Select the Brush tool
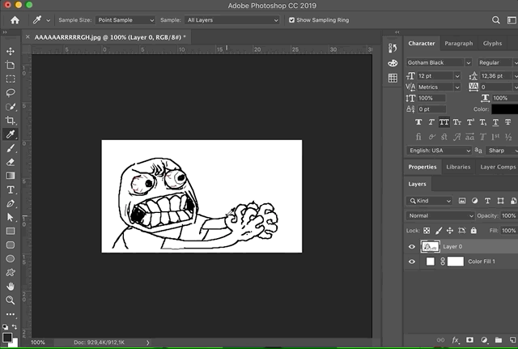 [x=11, y=148]
